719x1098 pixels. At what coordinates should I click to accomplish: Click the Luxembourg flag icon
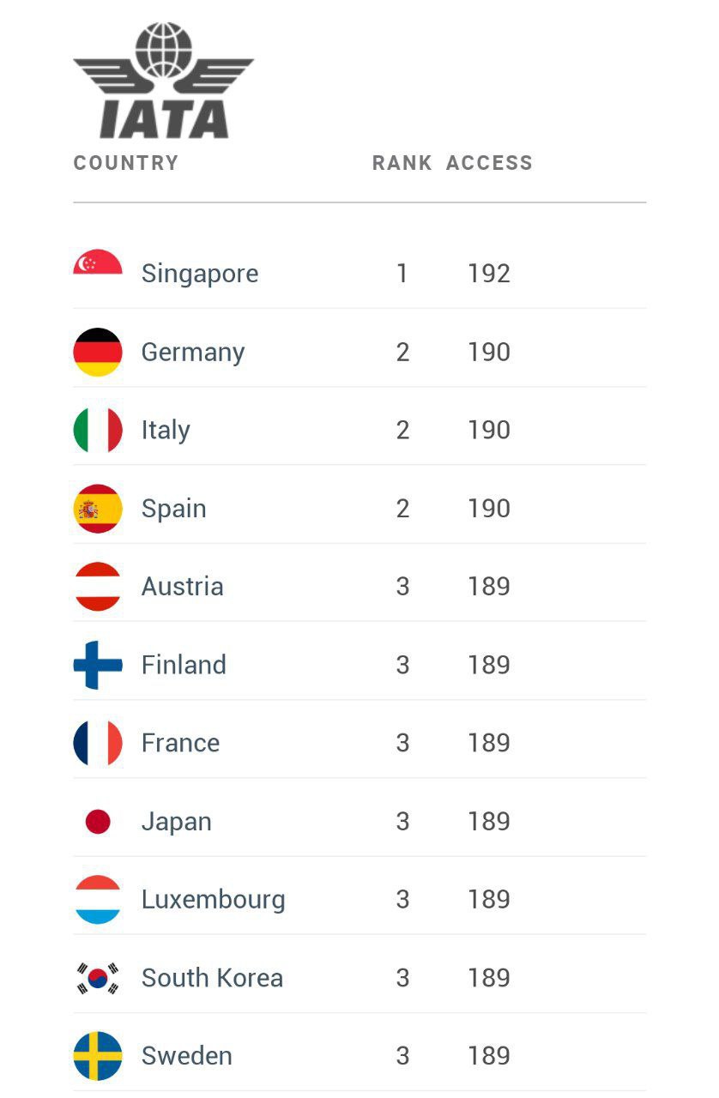[x=98, y=900]
